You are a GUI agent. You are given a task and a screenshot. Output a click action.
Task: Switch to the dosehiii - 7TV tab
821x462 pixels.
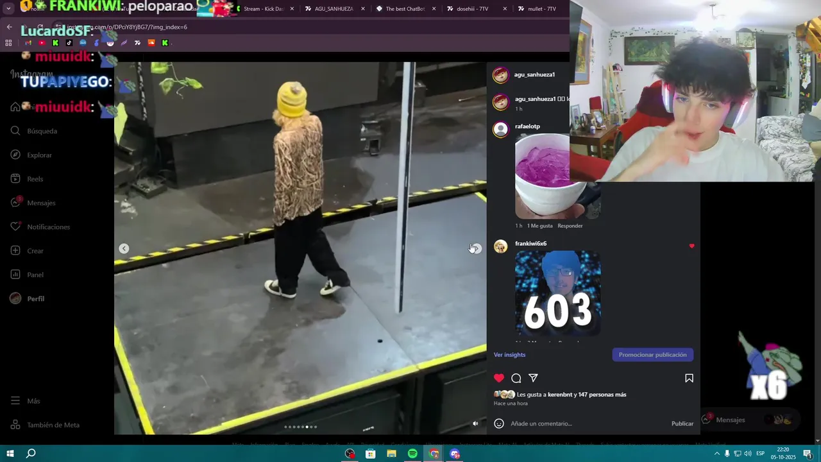click(x=475, y=9)
